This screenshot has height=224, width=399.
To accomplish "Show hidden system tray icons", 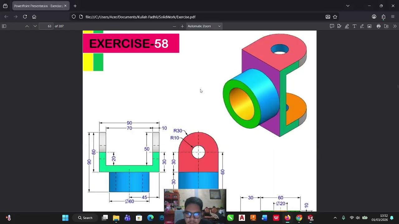I will pyautogui.click(x=335, y=218).
